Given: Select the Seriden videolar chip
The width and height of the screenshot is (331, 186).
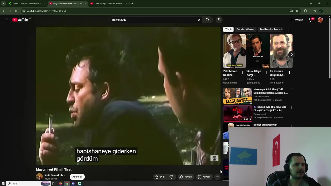Looking at the screenshot, I should point(246,29).
